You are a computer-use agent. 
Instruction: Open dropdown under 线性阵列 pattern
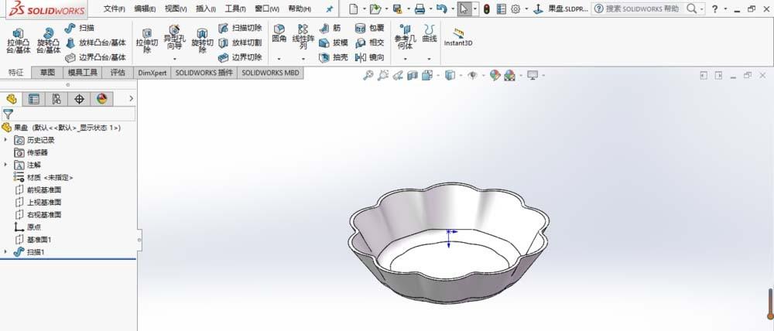click(303, 59)
